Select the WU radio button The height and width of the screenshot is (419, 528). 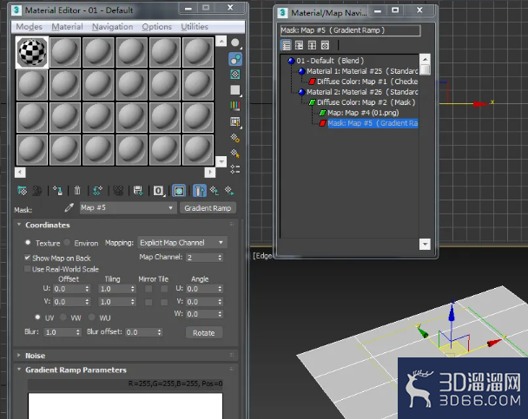(x=91, y=318)
